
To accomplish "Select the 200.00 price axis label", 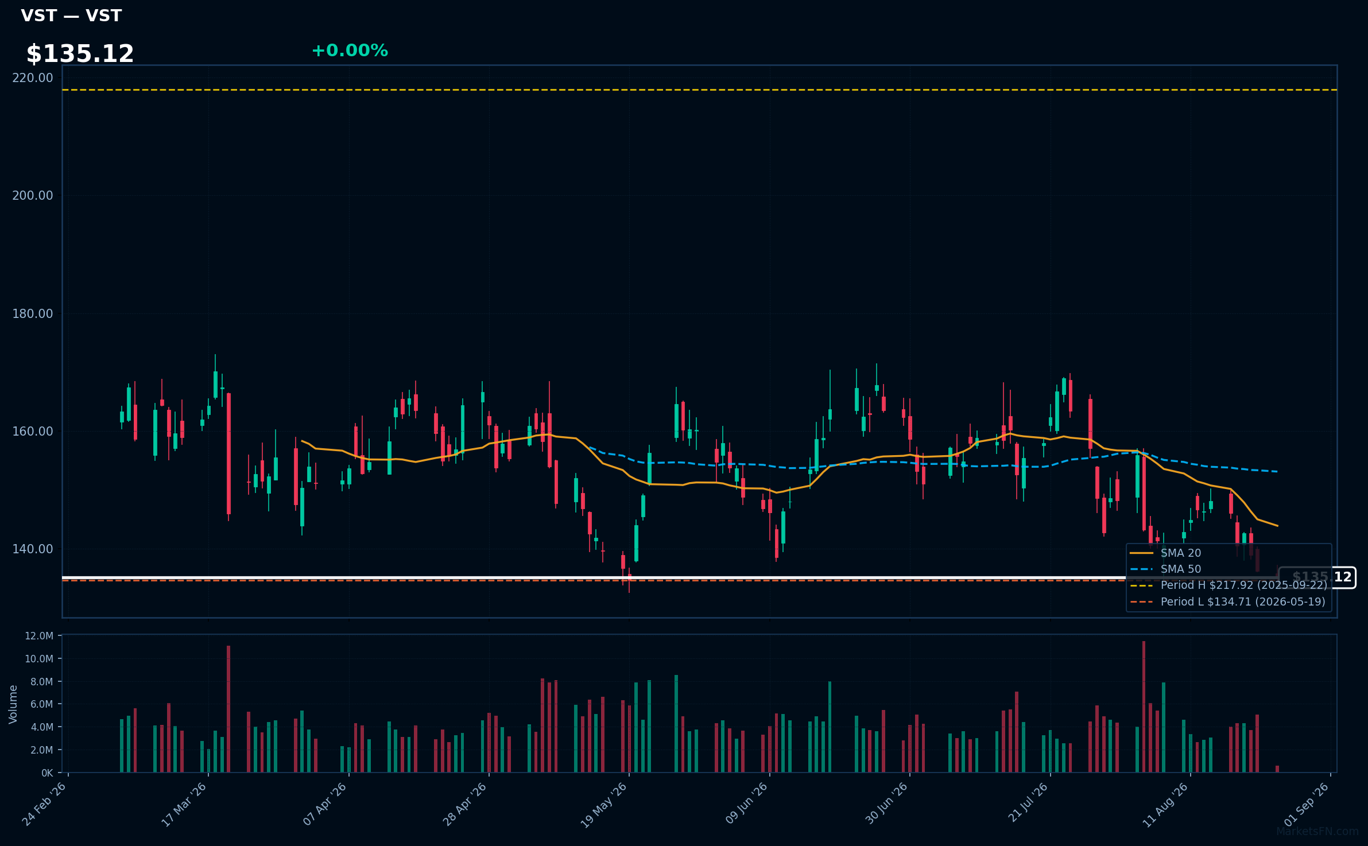I will (x=33, y=195).
